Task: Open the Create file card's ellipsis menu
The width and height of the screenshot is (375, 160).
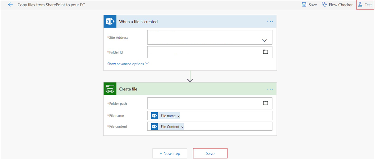Action: [270, 89]
